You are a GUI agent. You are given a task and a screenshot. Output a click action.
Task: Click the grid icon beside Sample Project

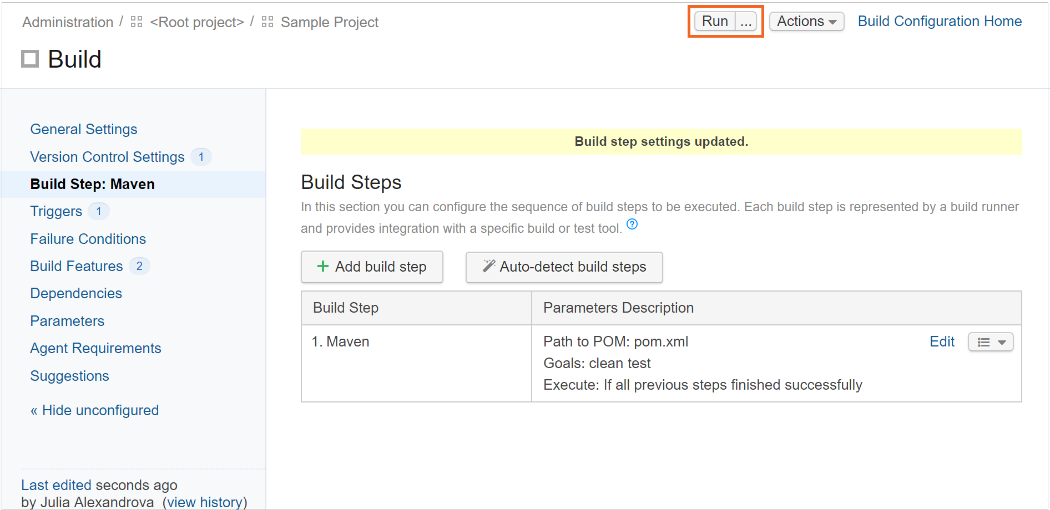tap(266, 22)
